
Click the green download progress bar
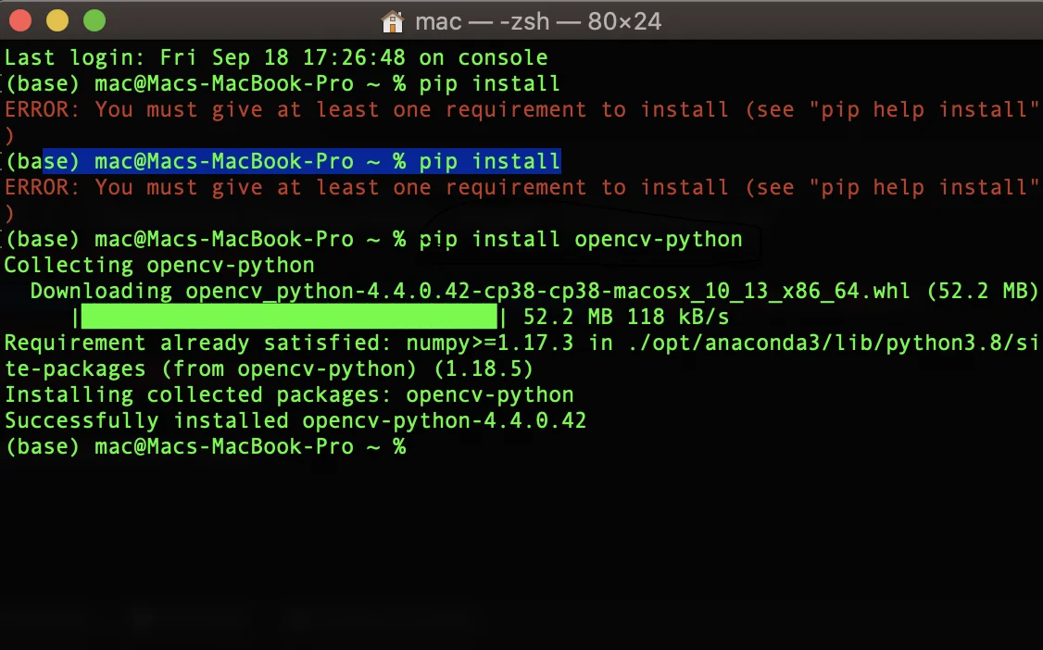(289, 317)
